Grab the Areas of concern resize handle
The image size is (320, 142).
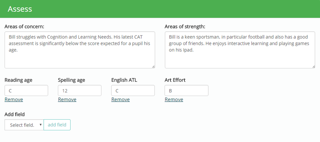153,66
